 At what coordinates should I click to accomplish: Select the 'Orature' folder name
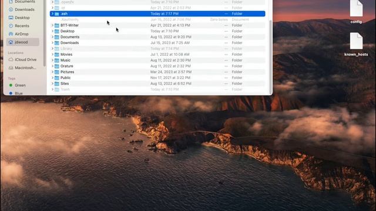click(x=66, y=66)
